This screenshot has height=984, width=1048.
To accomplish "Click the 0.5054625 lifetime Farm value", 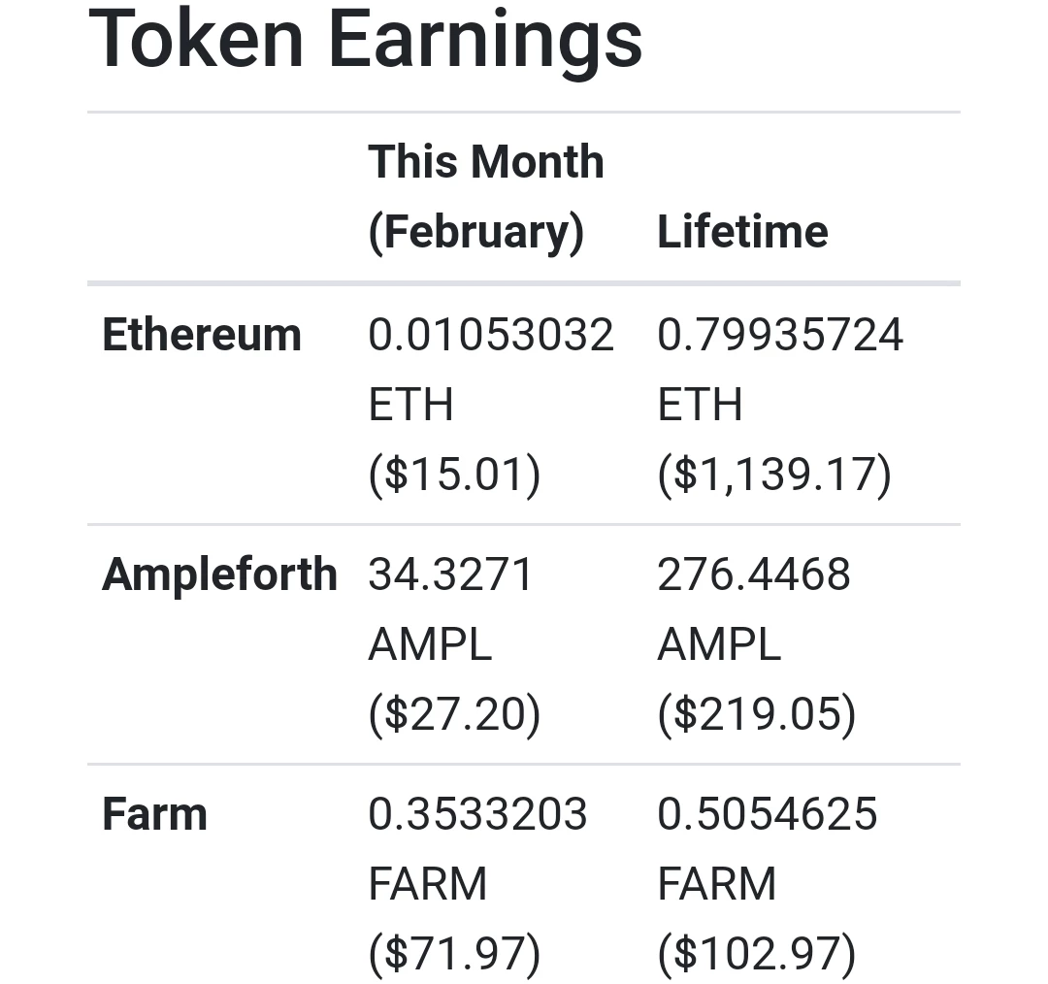I will (768, 813).
